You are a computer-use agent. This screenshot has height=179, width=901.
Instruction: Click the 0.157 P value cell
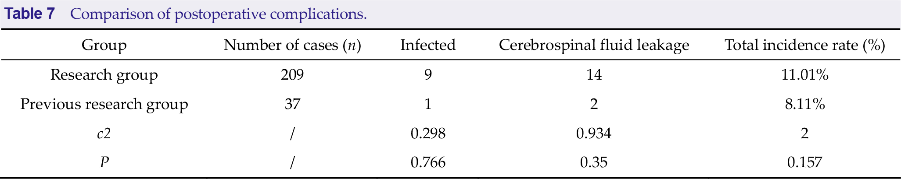tap(804, 162)
